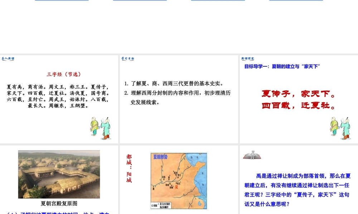This screenshot has width=358, height=214.
Task: Click the open book icon
Action: (252, 155)
